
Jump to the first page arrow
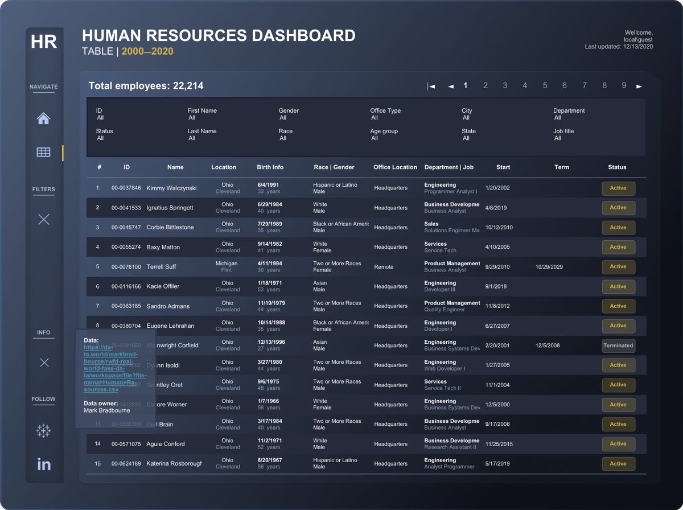[x=431, y=87]
